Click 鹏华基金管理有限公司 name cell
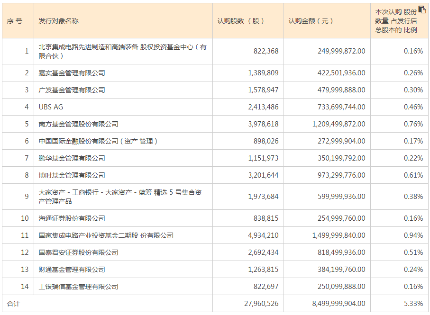 click(123, 158)
